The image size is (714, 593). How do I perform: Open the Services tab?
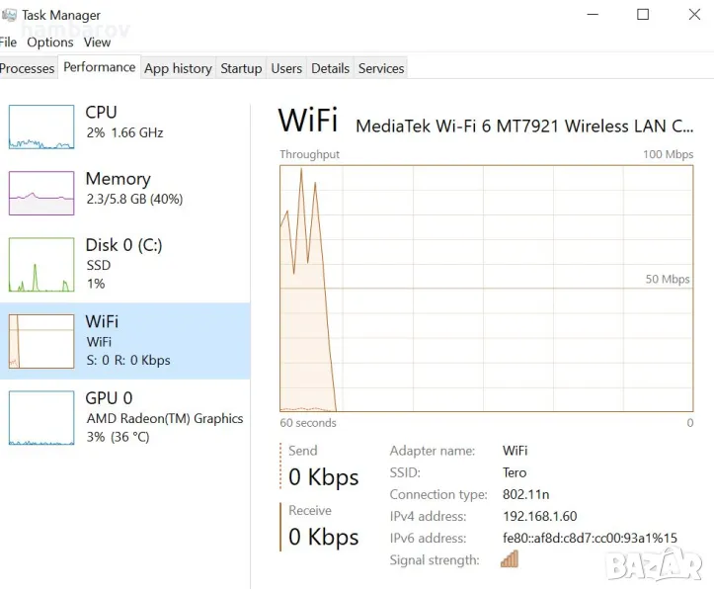point(381,68)
